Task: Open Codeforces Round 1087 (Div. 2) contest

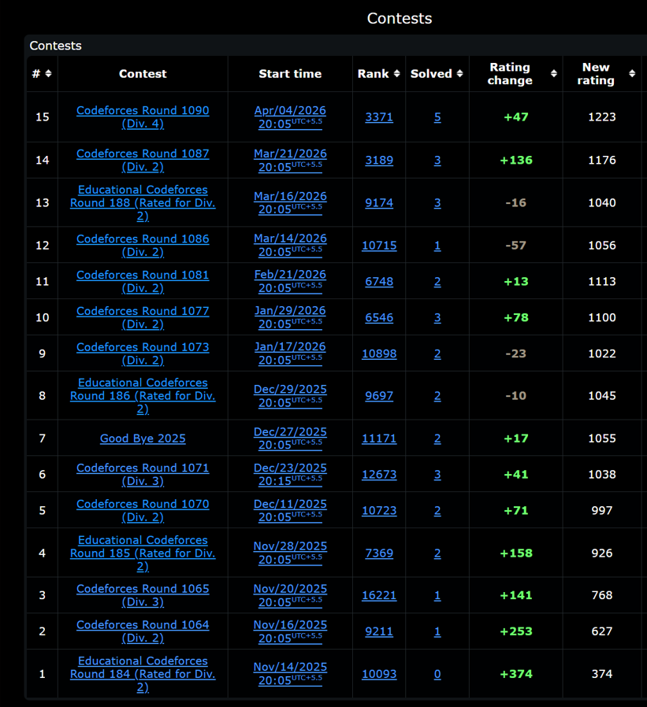Action: [x=143, y=160]
